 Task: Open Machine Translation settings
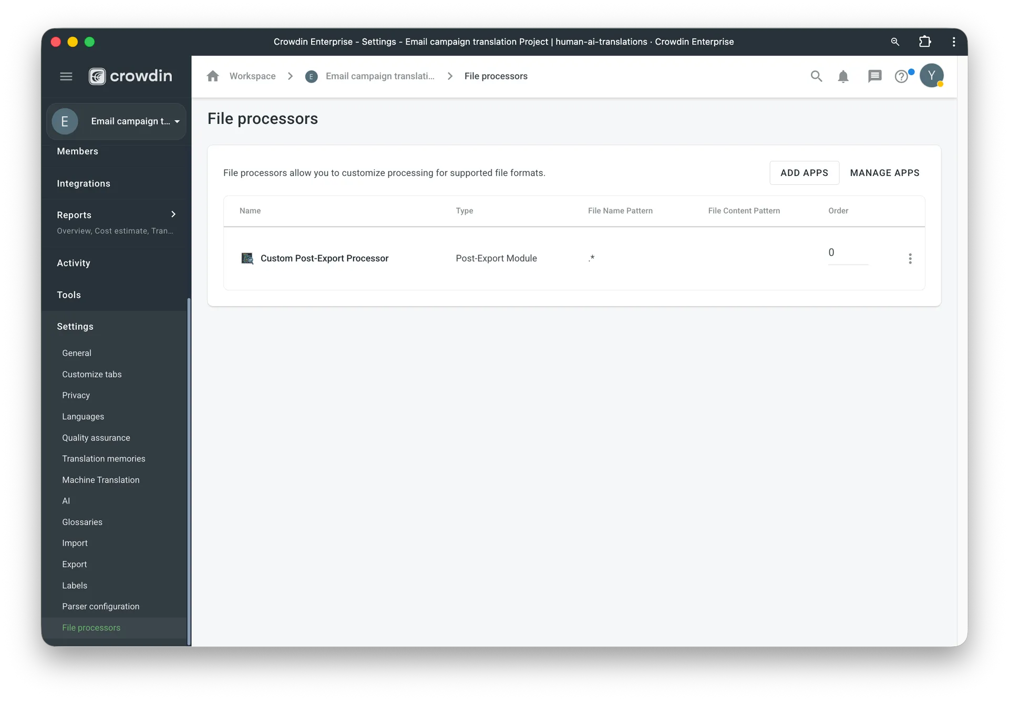[x=100, y=480]
